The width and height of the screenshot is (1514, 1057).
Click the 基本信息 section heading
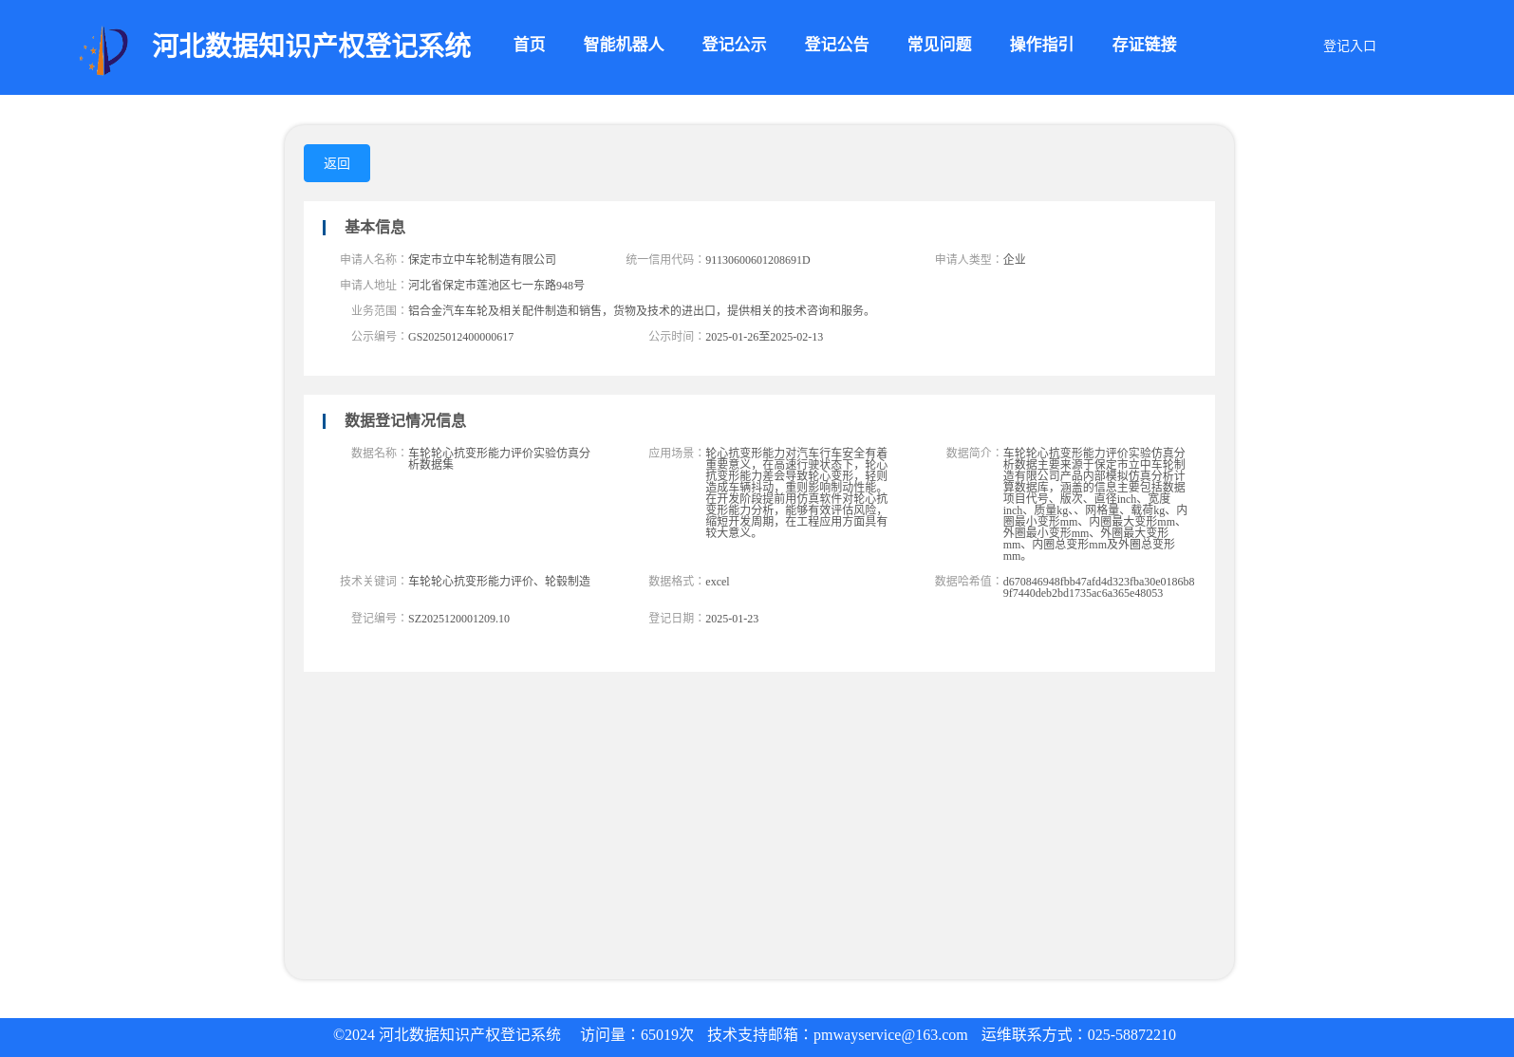[375, 227]
